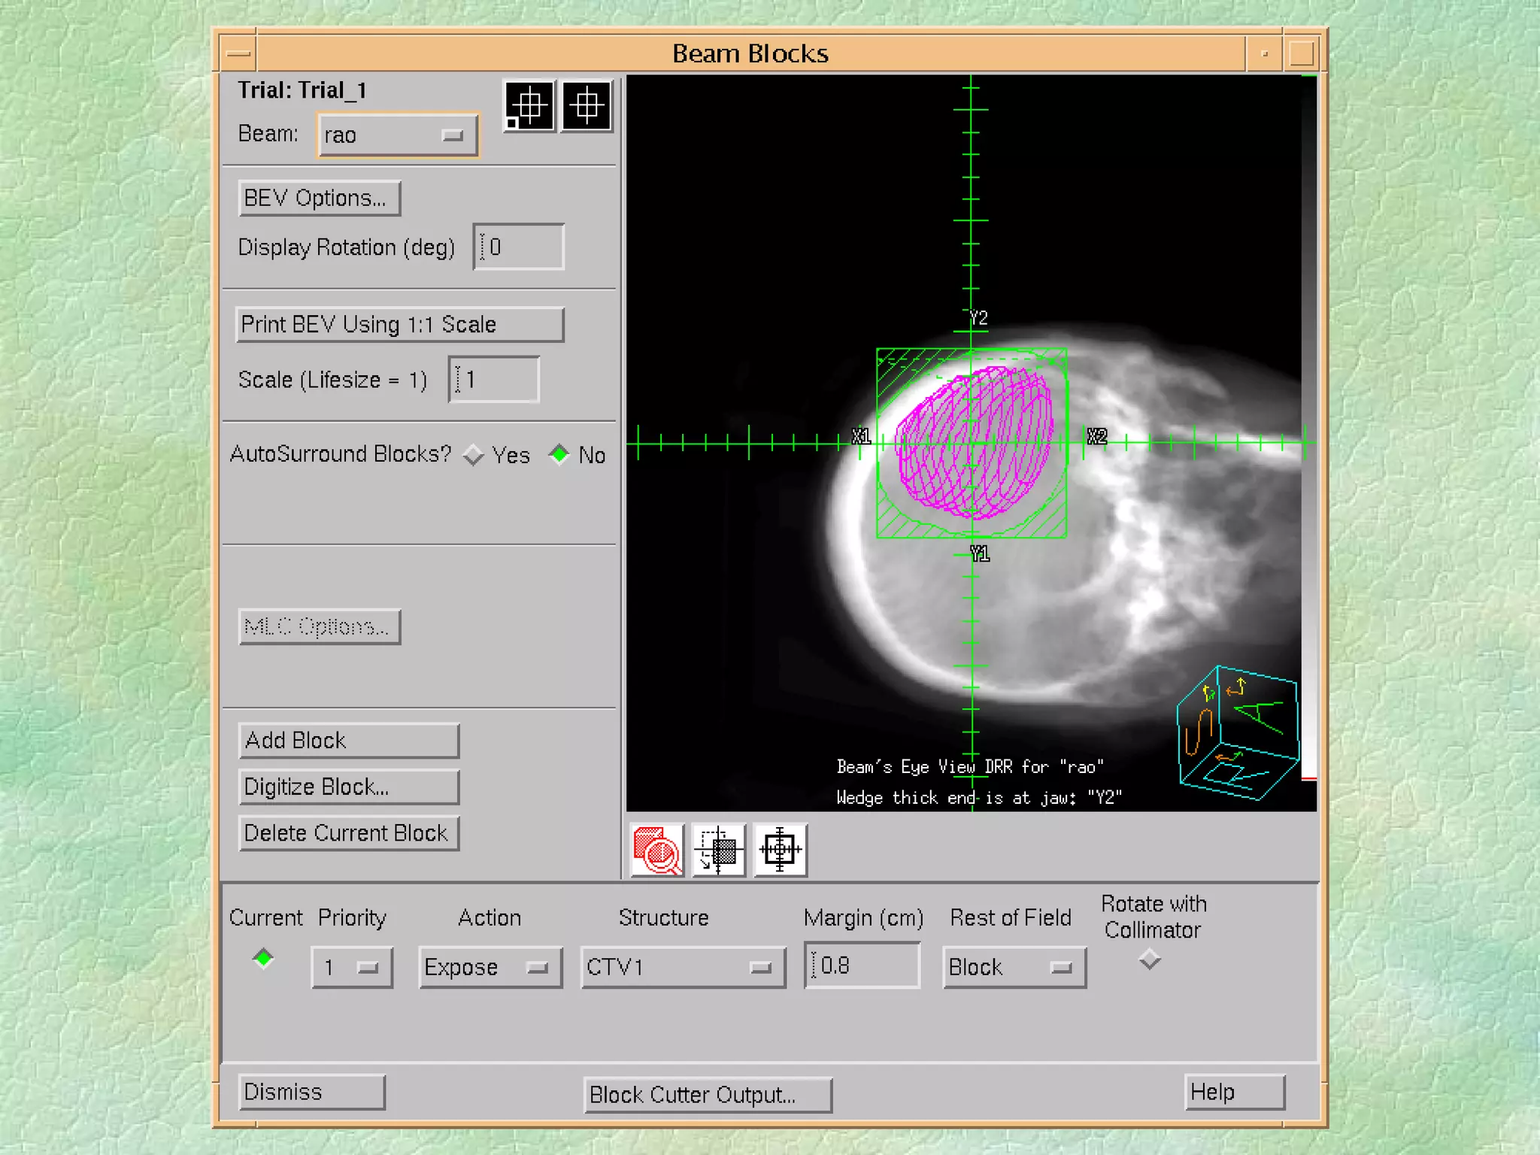Viewport: 1540px width, 1155px height.
Task: Click the 3D orientation cube in BEV
Action: (x=1237, y=733)
